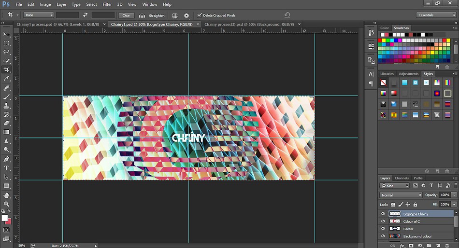Toggle visibility of Background colour layer
This screenshot has width=459, height=248.
click(x=383, y=236)
